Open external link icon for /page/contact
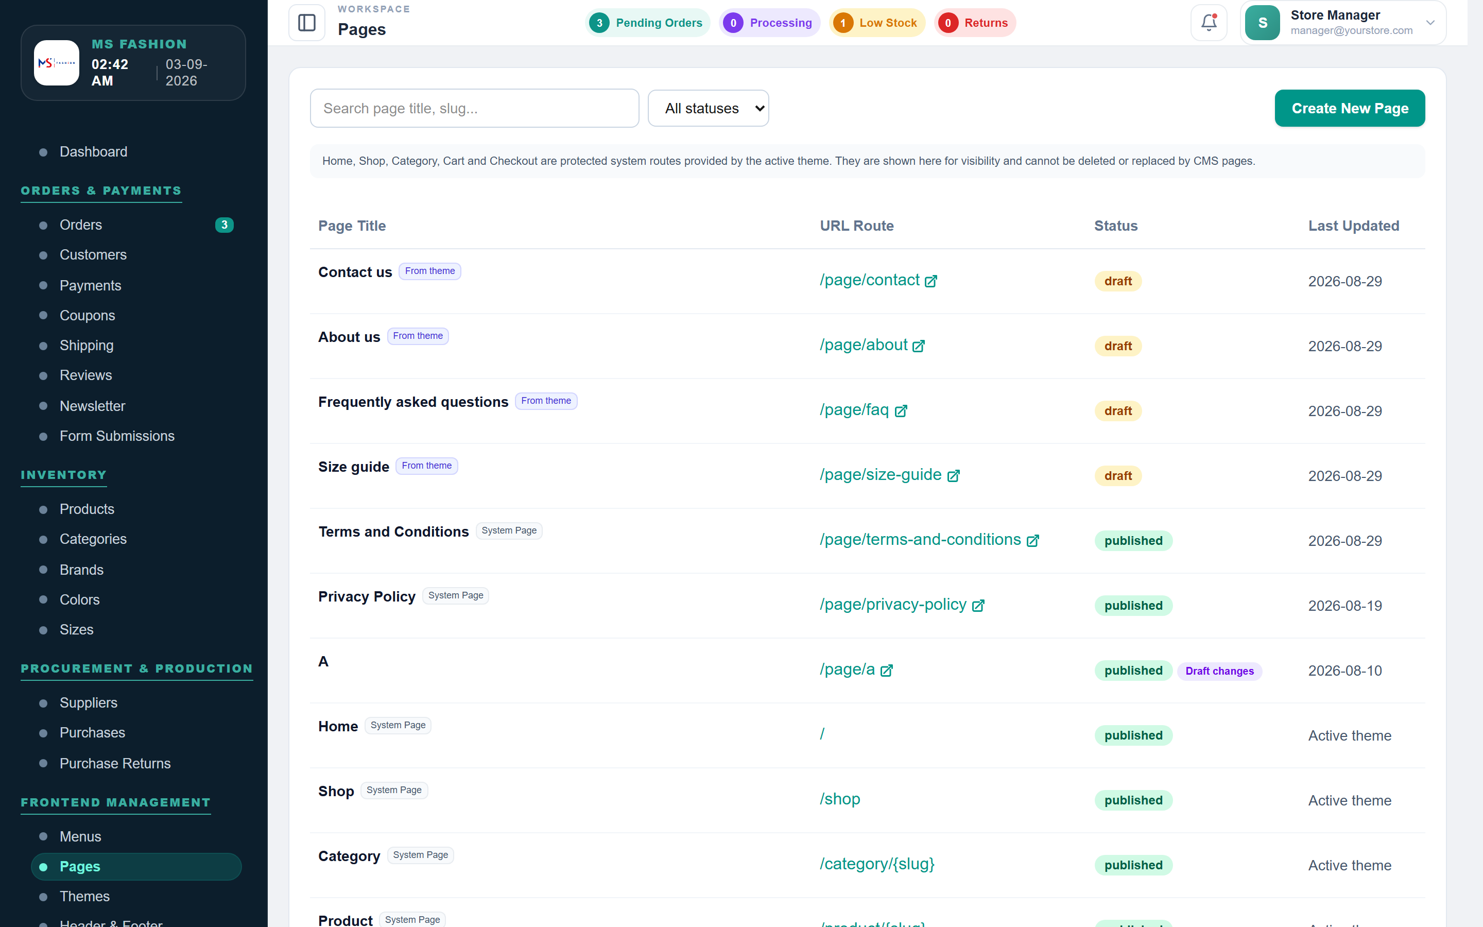 click(931, 281)
